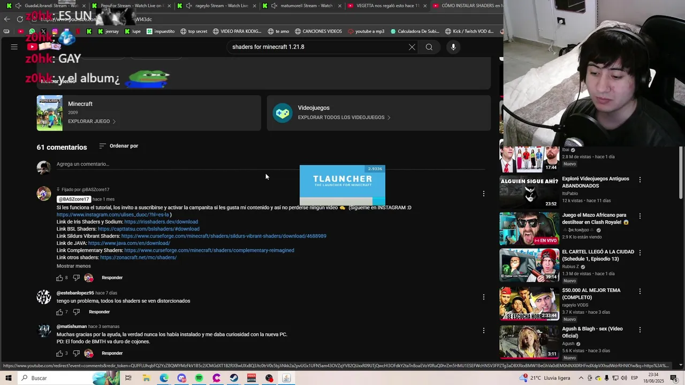Dislike the estebanlopez95 comment
Image resolution: width=685 pixels, height=385 pixels.
click(x=76, y=312)
